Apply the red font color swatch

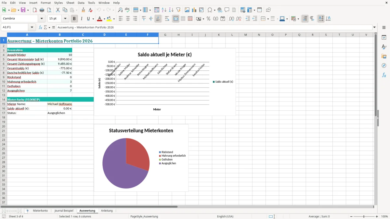tap(100, 19)
